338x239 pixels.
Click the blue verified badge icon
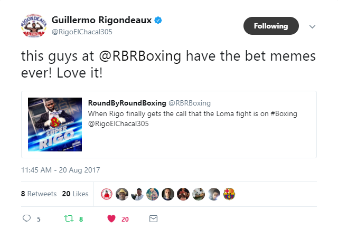click(x=158, y=20)
